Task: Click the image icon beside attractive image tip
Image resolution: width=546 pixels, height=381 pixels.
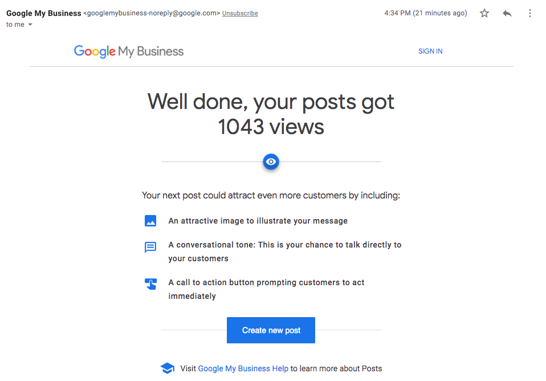Action: [x=150, y=221]
